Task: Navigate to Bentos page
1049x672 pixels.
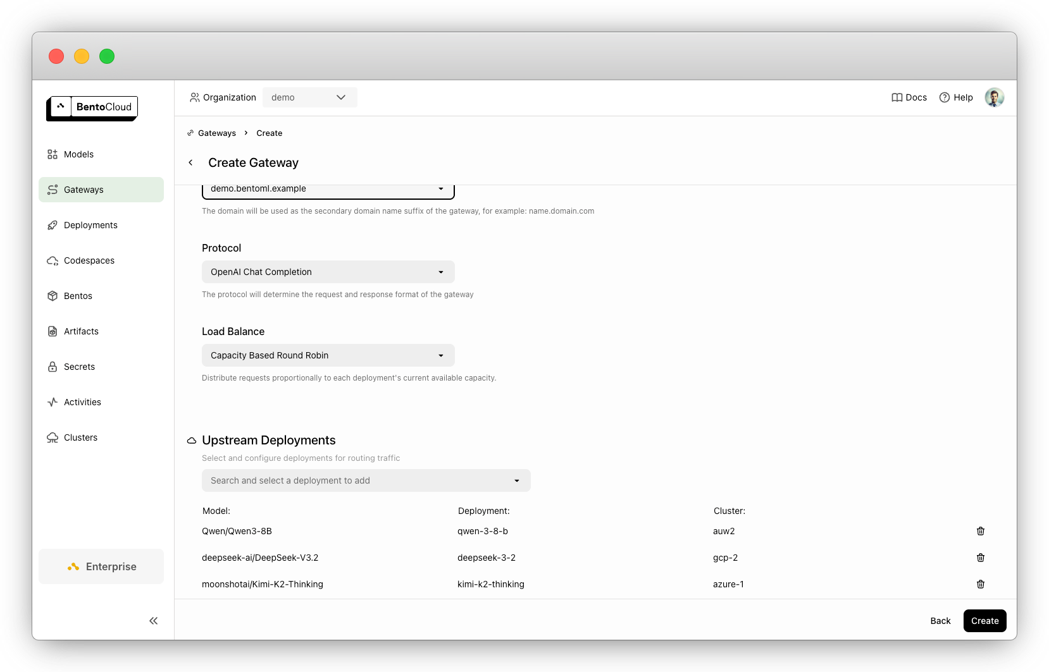Action: (101, 296)
